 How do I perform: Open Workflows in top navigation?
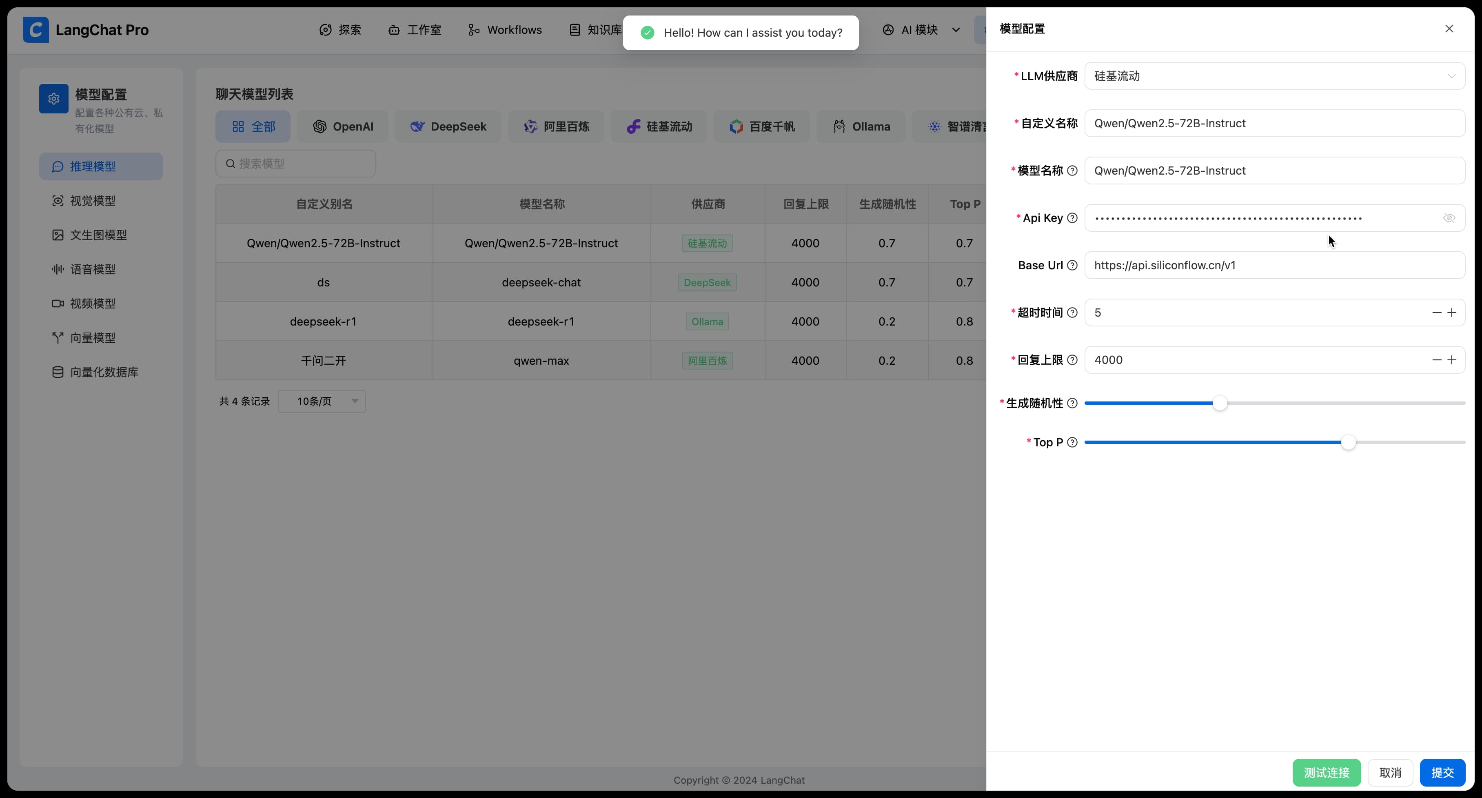(505, 30)
